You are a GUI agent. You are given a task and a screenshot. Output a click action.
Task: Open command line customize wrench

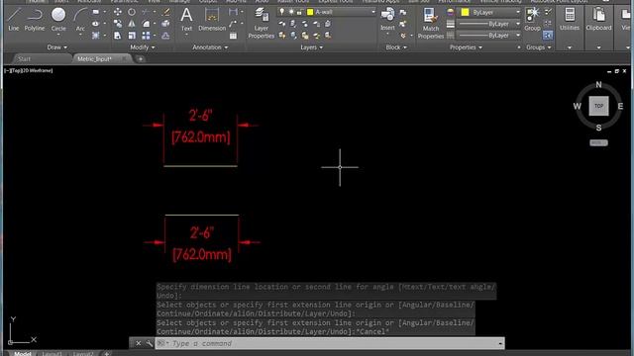coord(149,343)
